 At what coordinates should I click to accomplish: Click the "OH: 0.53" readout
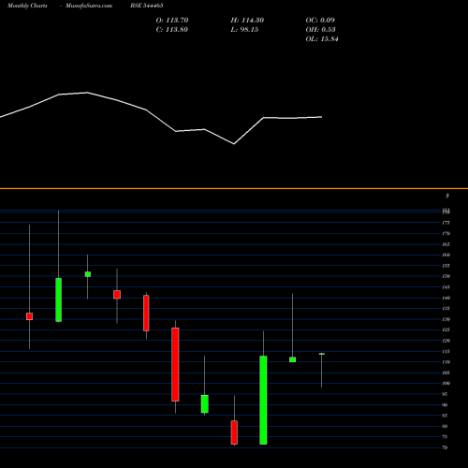(320, 30)
